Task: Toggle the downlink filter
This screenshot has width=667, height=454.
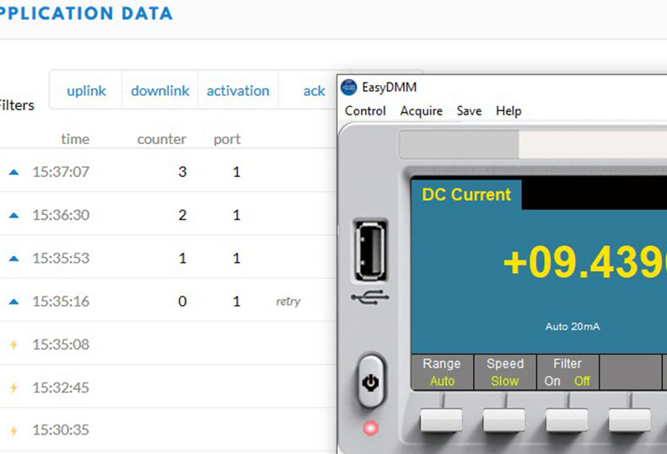Action: pyautogui.click(x=160, y=91)
